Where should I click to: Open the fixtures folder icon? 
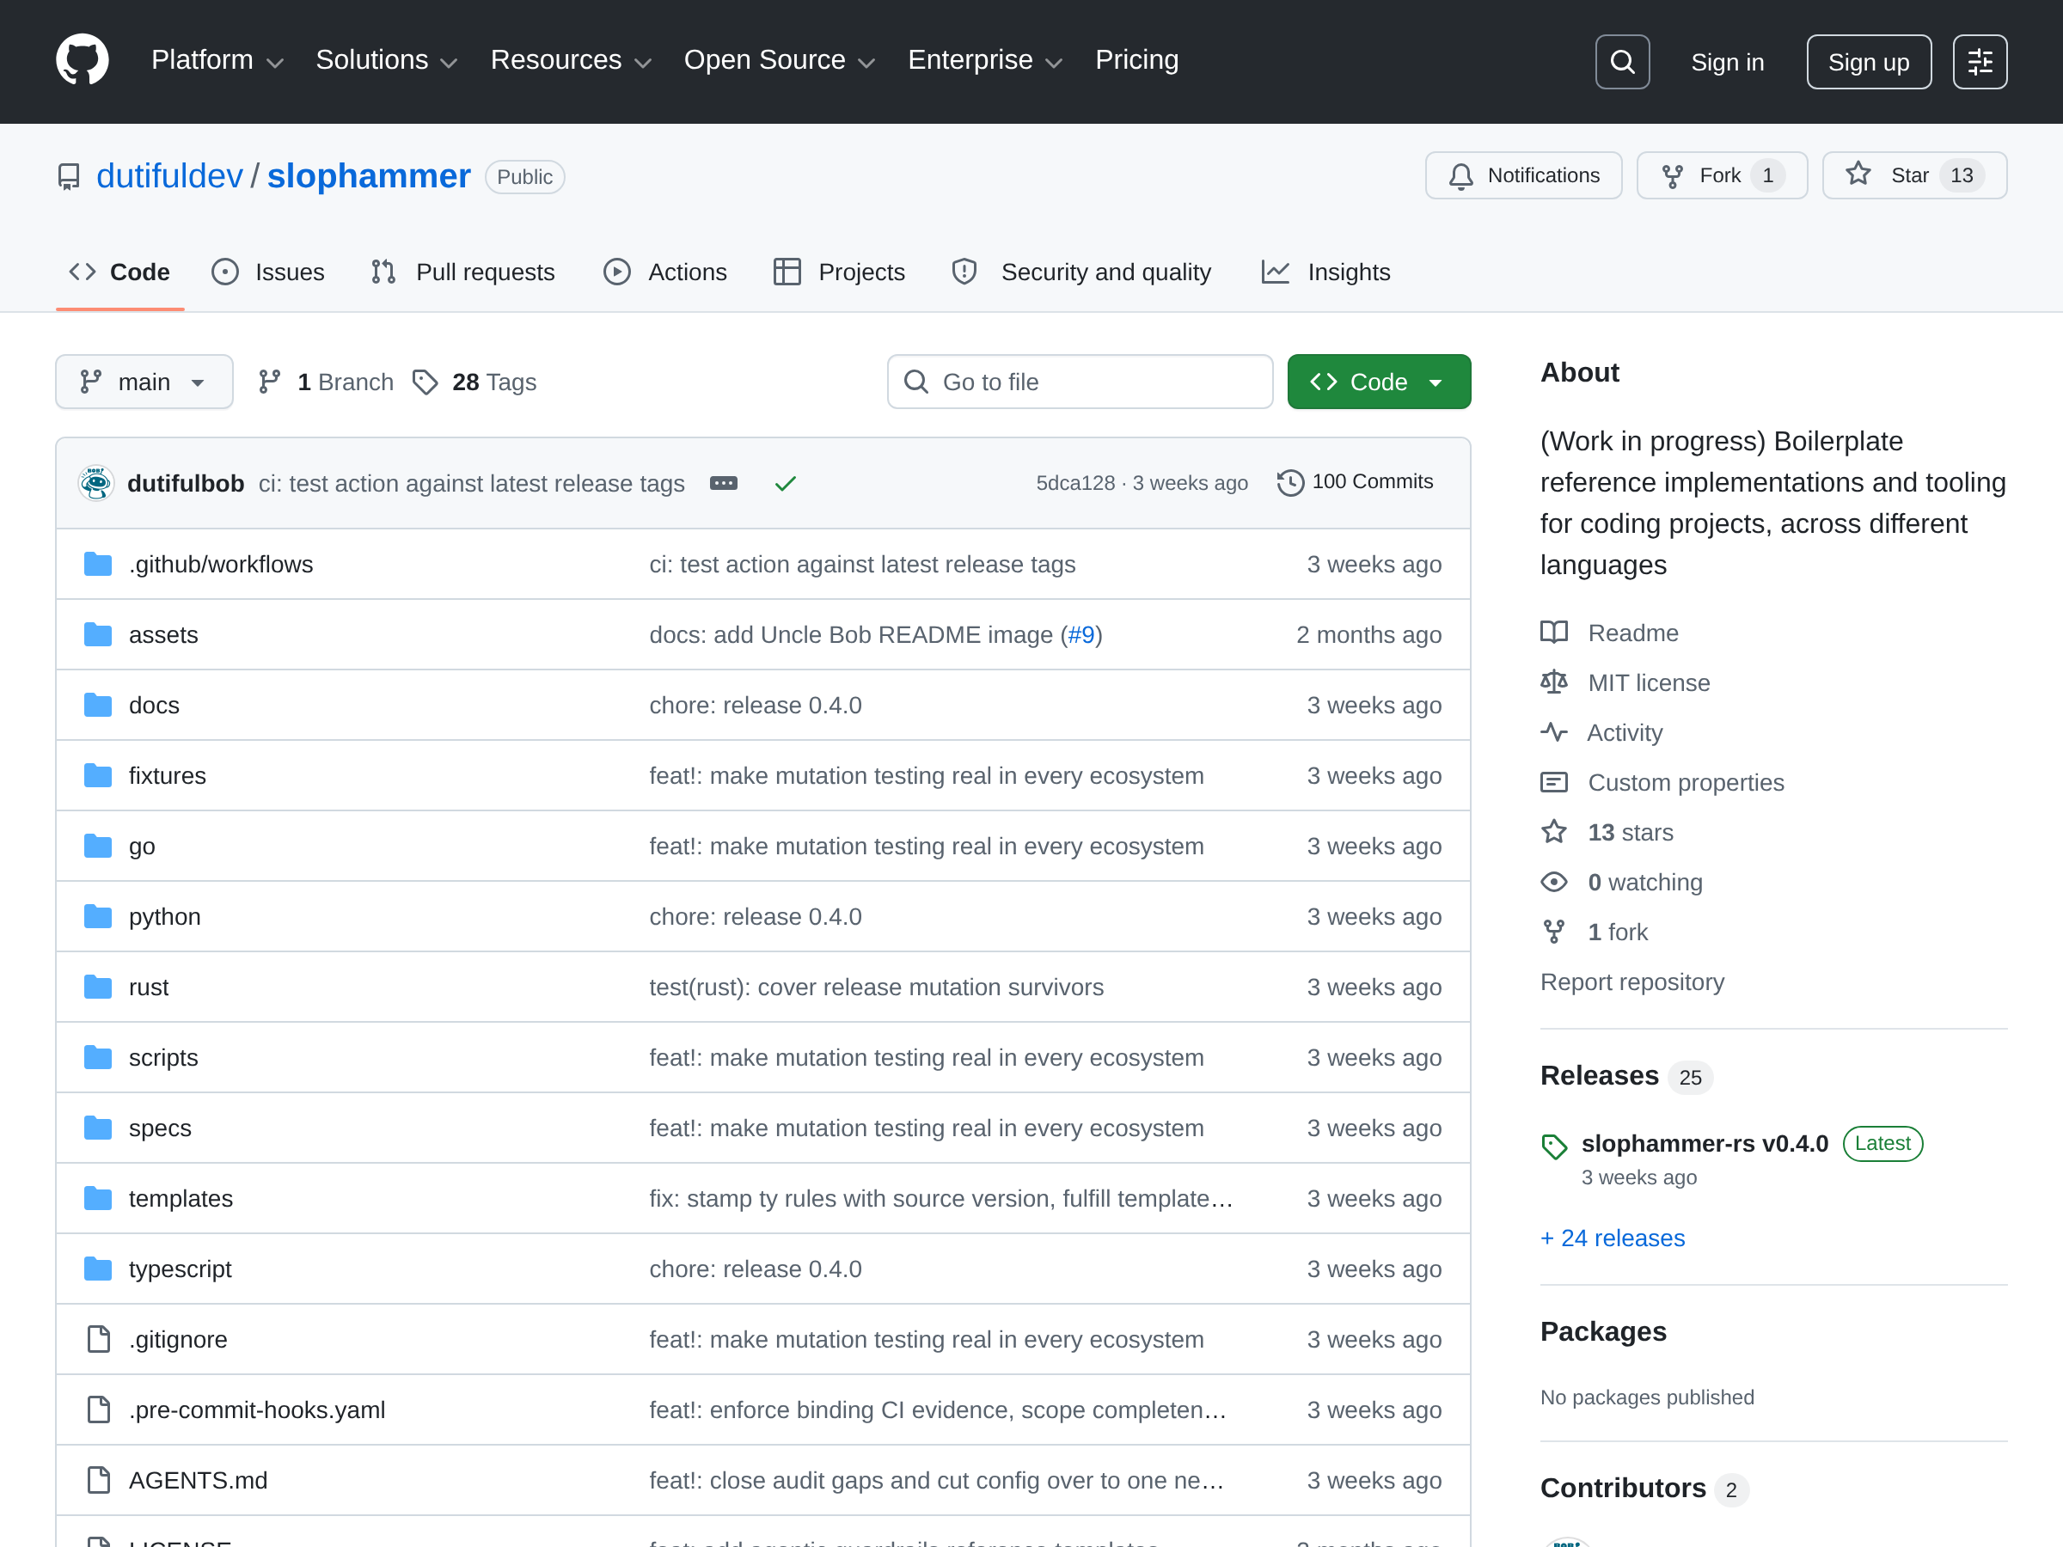(x=98, y=776)
